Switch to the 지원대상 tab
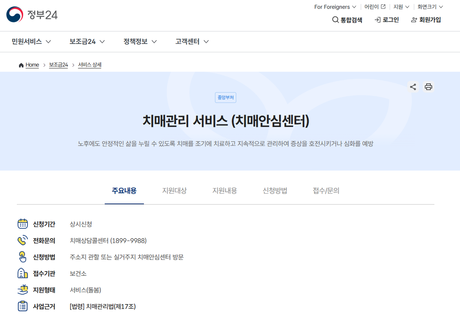Image resolution: width=460 pixels, height=314 pixels. pyautogui.click(x=174, y=191)
